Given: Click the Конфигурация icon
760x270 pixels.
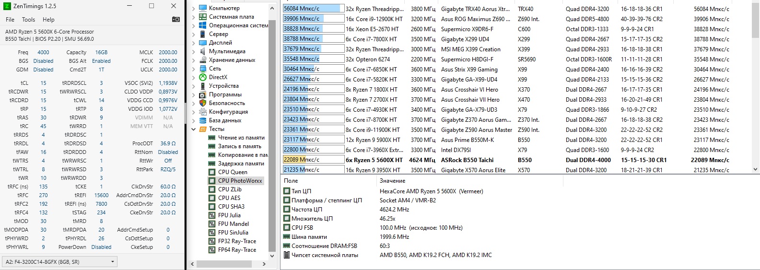Looking at the screenshot, I should [x=203, y=112].
